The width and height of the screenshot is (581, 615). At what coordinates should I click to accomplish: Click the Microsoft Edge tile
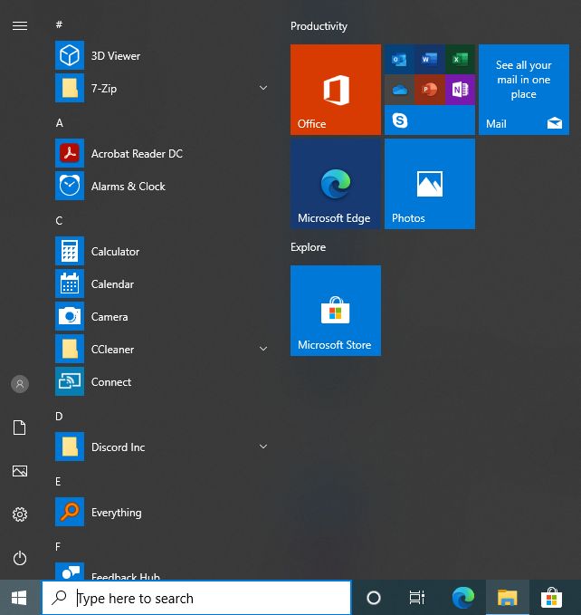335,184
